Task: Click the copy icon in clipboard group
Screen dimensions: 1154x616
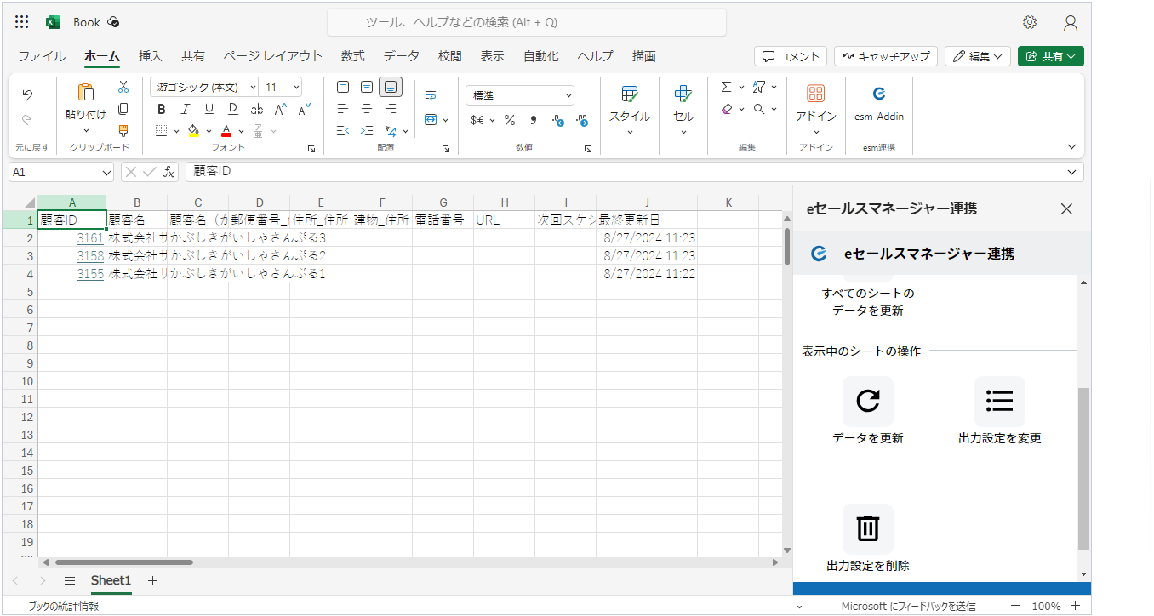Action: (x=123, y=109)
